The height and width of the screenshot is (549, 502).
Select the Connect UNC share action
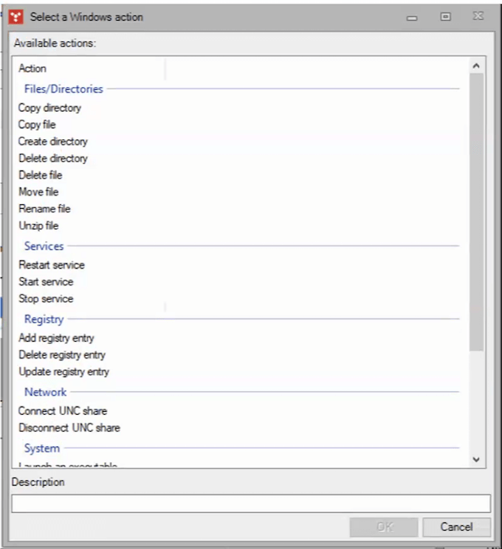click(63, 411)
